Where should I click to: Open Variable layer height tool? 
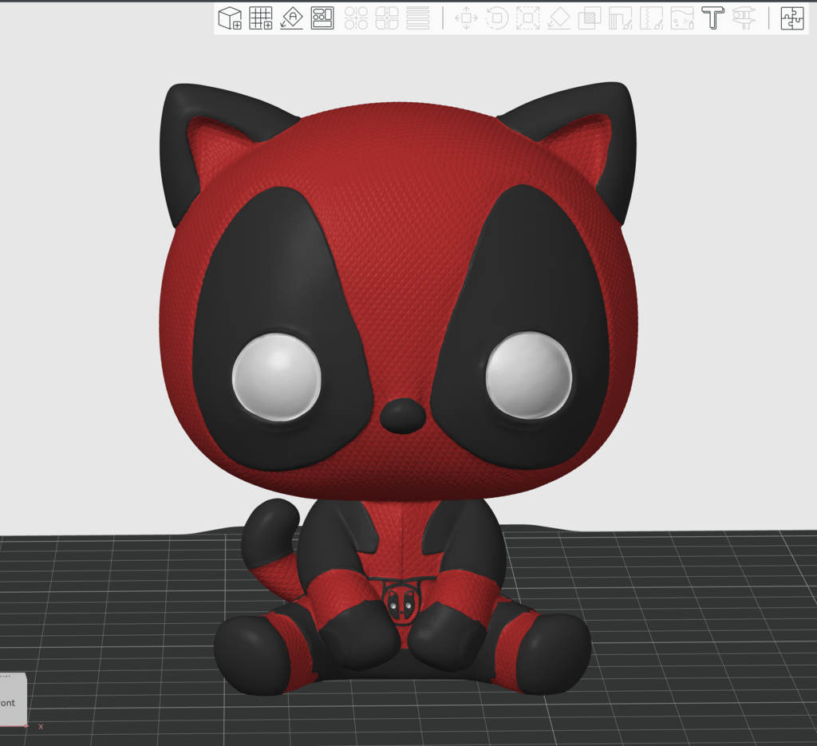(418, 18)
